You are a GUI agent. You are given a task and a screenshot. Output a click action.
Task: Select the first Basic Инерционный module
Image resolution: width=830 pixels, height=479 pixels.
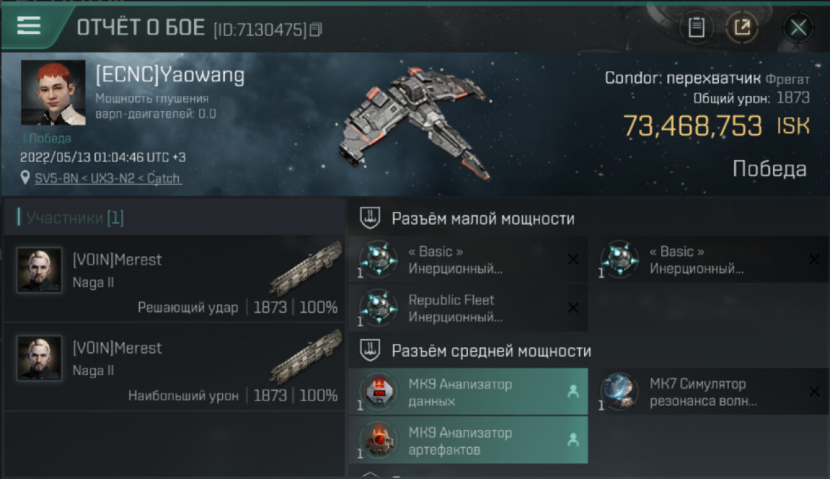tap(468, 260)
